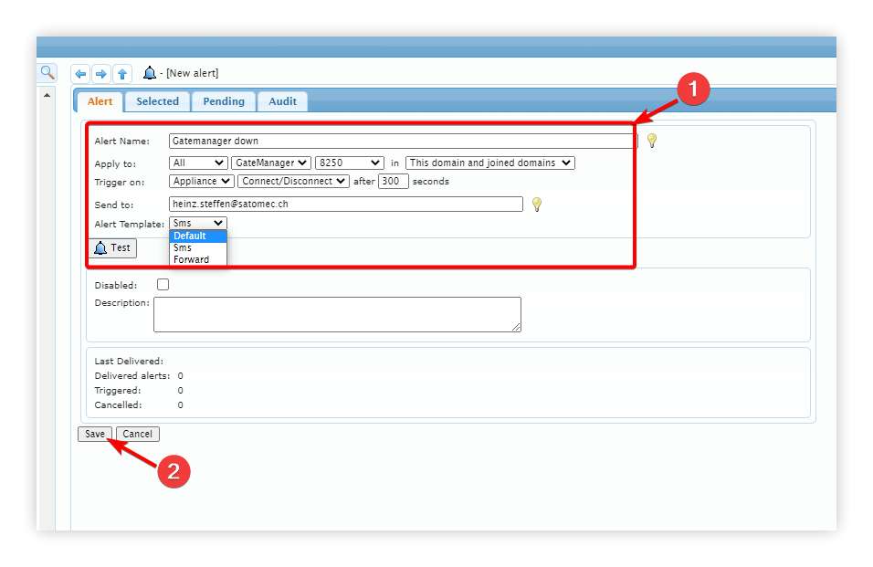
Task: Open the Alert Template dropdown showing Sms
Action: 197,223
